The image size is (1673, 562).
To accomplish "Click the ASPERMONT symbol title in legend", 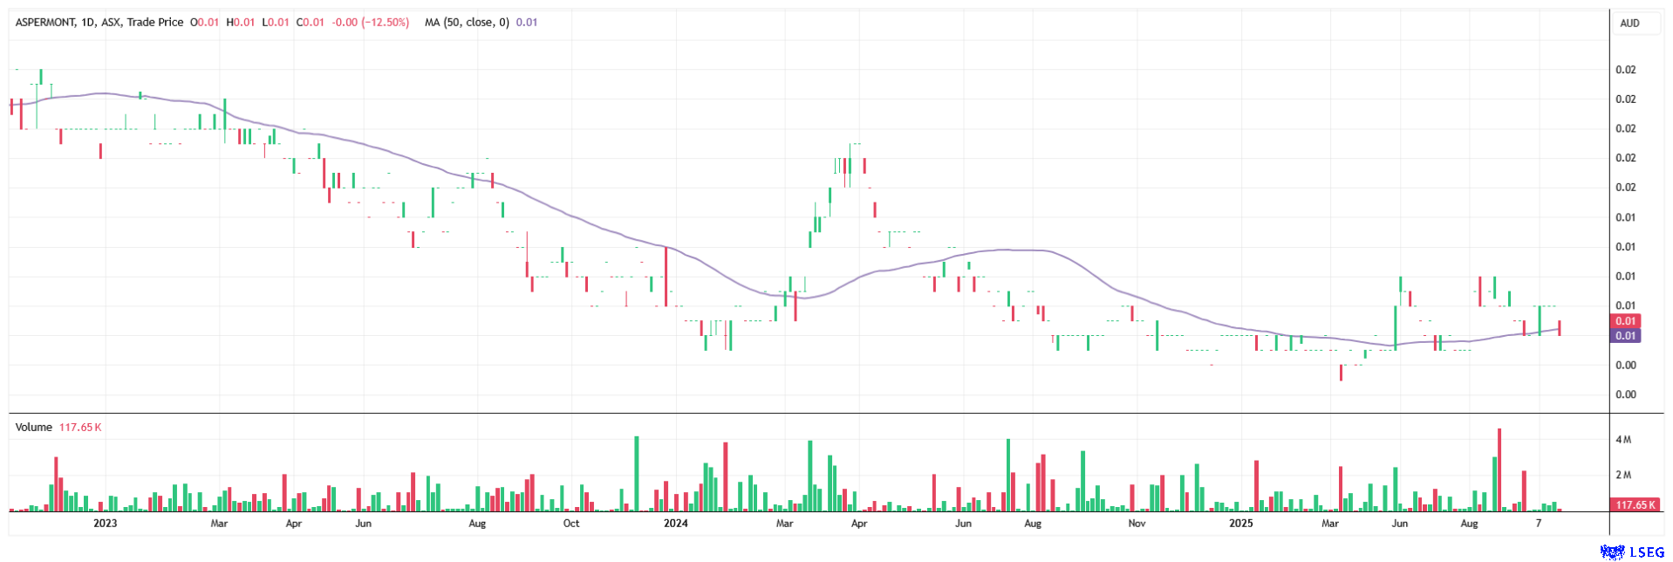I will click(45, 23).
